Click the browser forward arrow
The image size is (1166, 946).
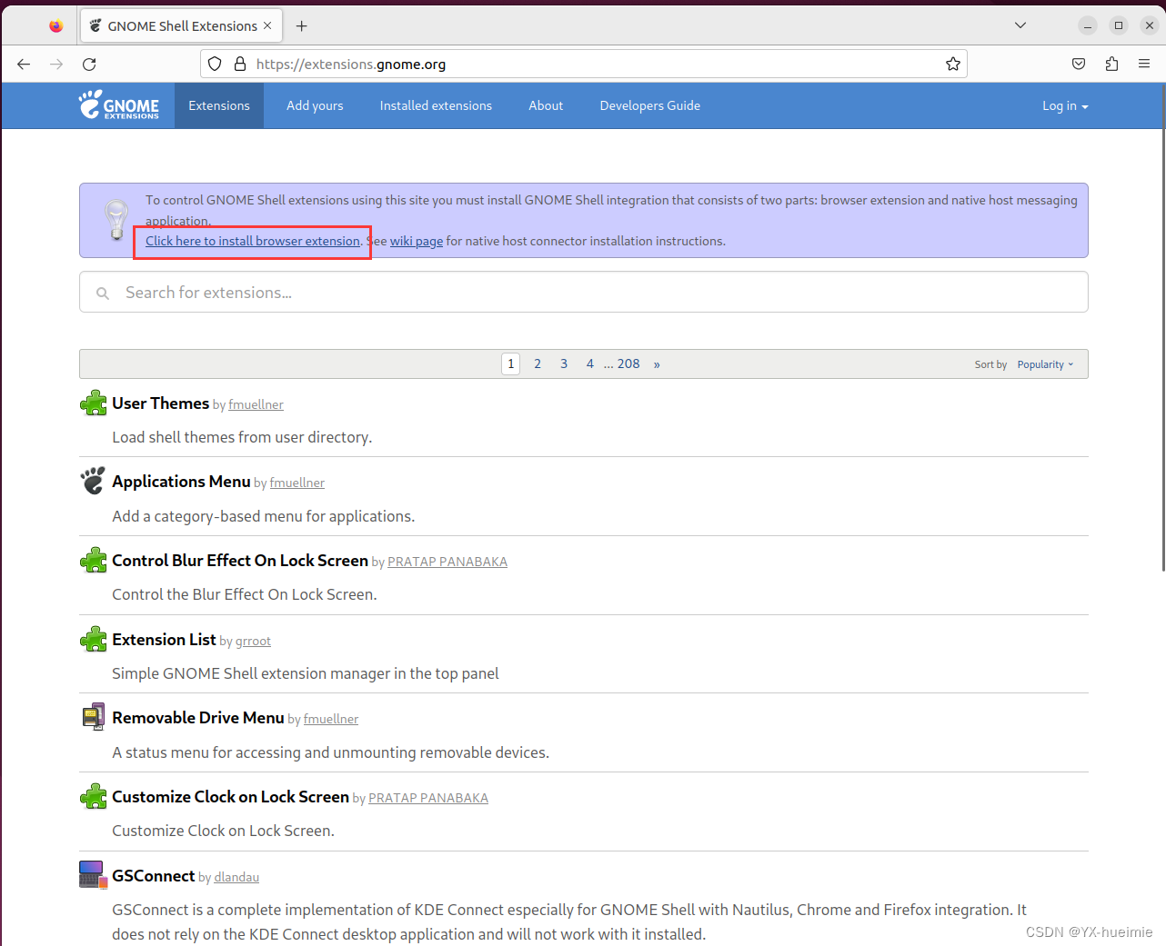pyautogui.click(x=56, y=65)
